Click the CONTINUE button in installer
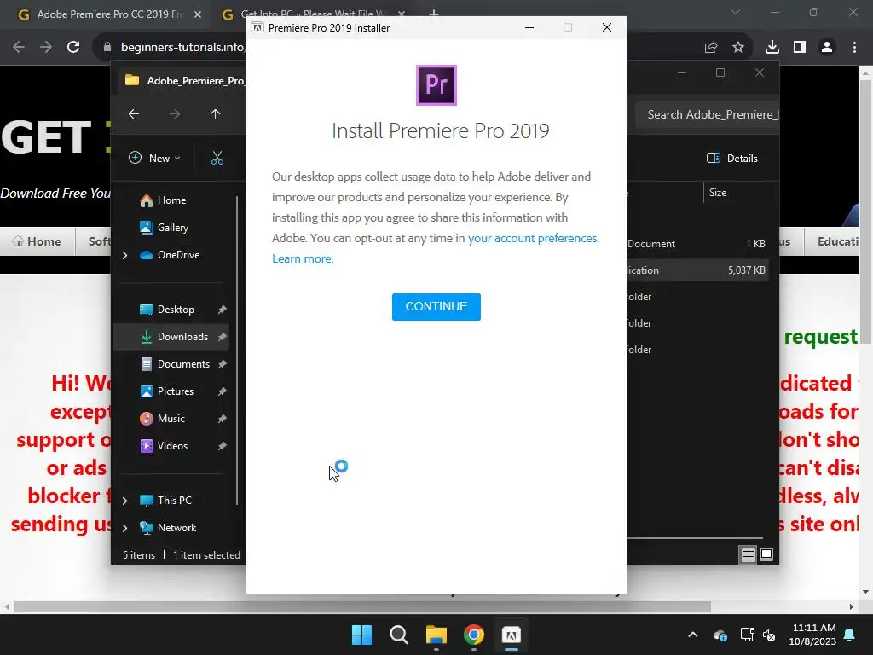 [436, 307]
